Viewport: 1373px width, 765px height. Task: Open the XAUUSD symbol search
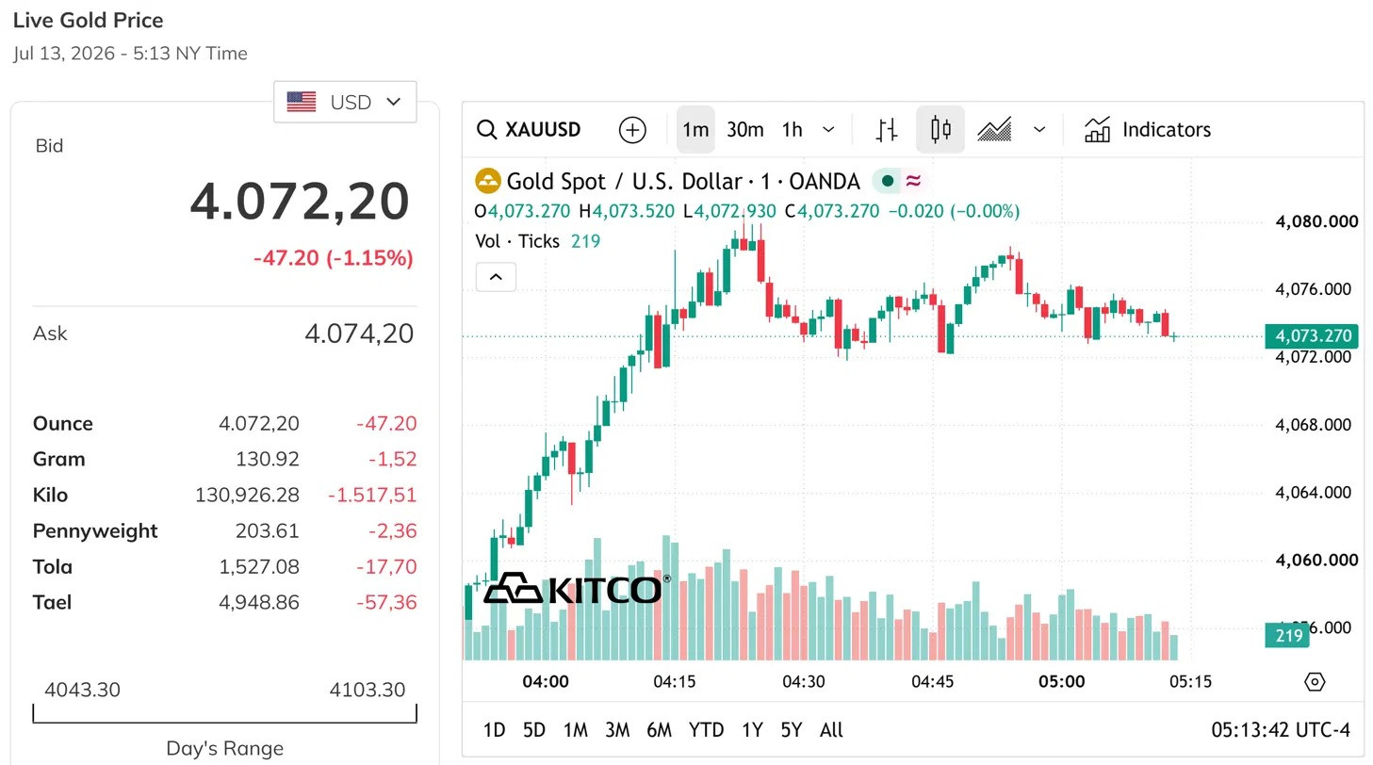(x=529, y=129)
